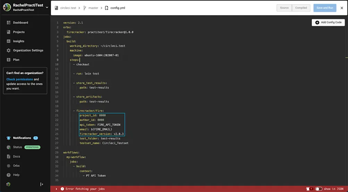Open the Plan dollar icon
The image size is (348, 192).
[x=8, y=60]
